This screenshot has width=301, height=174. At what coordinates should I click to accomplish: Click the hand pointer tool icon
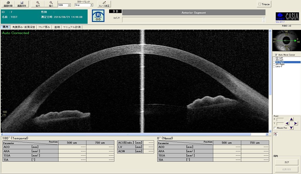pos(276,134)
